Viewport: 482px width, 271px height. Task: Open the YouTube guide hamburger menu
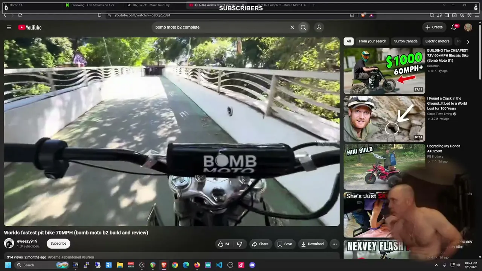(9, 27)
